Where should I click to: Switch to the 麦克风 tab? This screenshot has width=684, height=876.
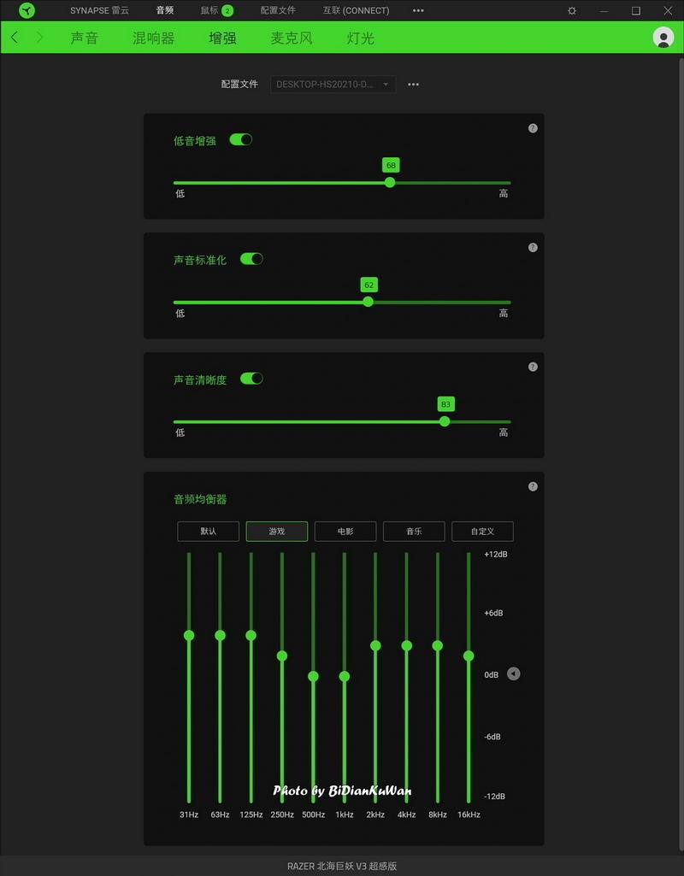292,38
